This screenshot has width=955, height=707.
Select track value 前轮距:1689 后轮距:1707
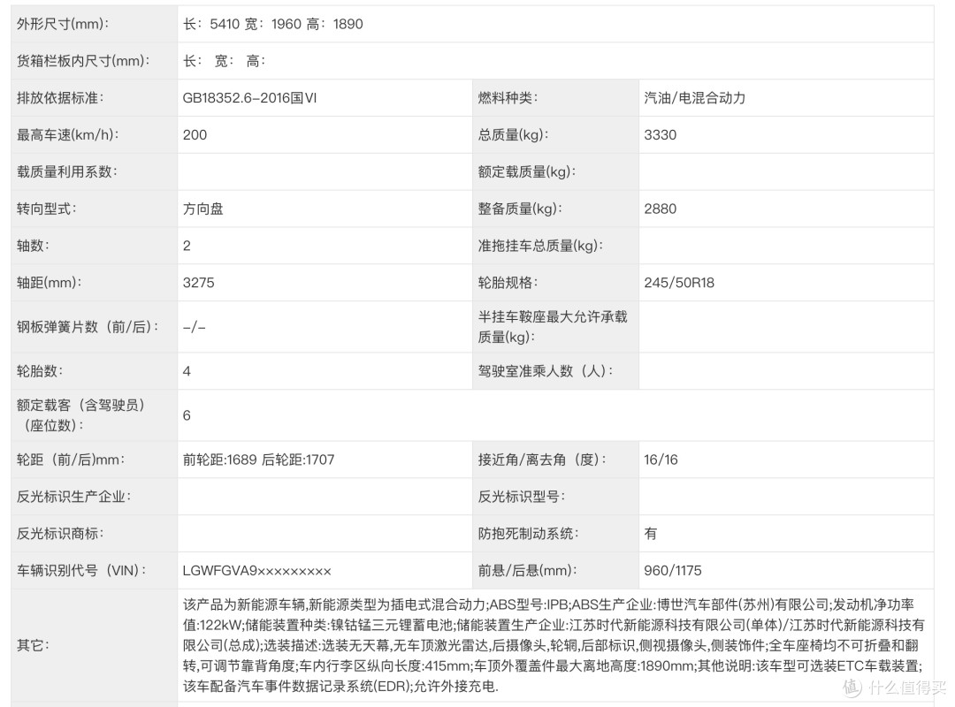(259, 460)
